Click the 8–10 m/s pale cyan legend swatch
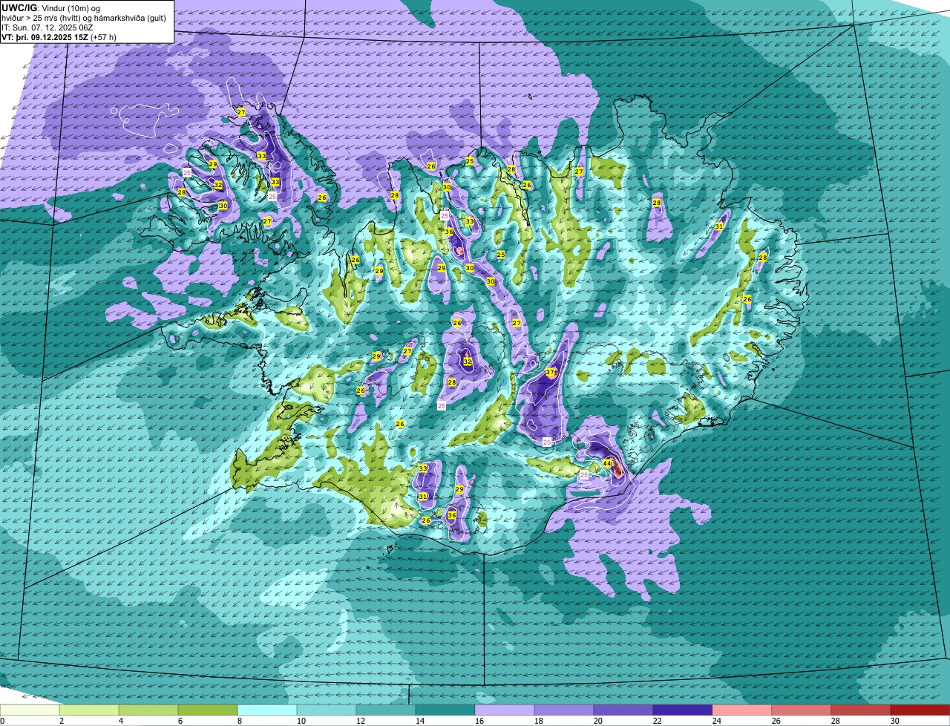 (267, 710)
